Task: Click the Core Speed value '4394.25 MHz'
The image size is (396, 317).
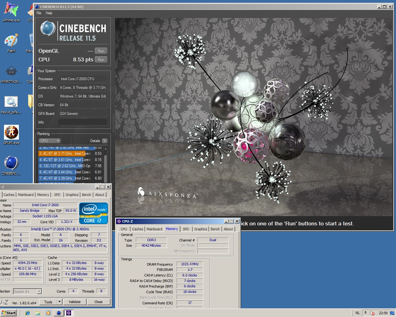Action: pyautogui.click(x=28, y=263)
